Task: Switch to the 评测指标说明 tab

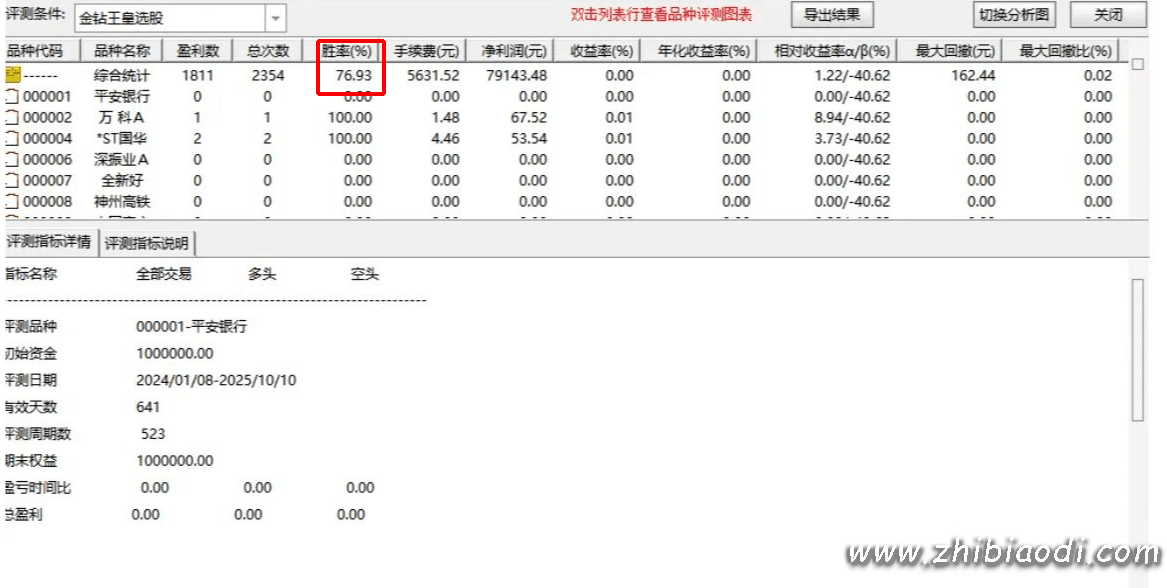Action: pyautogui.click(x=147, y=243)
